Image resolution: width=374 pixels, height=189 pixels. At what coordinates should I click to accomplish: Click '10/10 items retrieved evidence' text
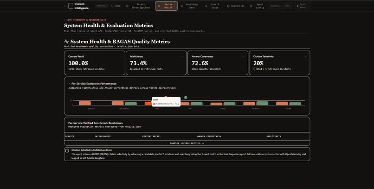coord(86,69)
